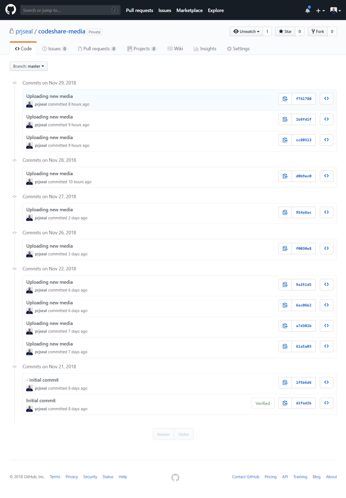Image resolution: width=346 pixels, height=498 pixels.
Task: Switch to the Insights tab
Action: pos(205,49)
